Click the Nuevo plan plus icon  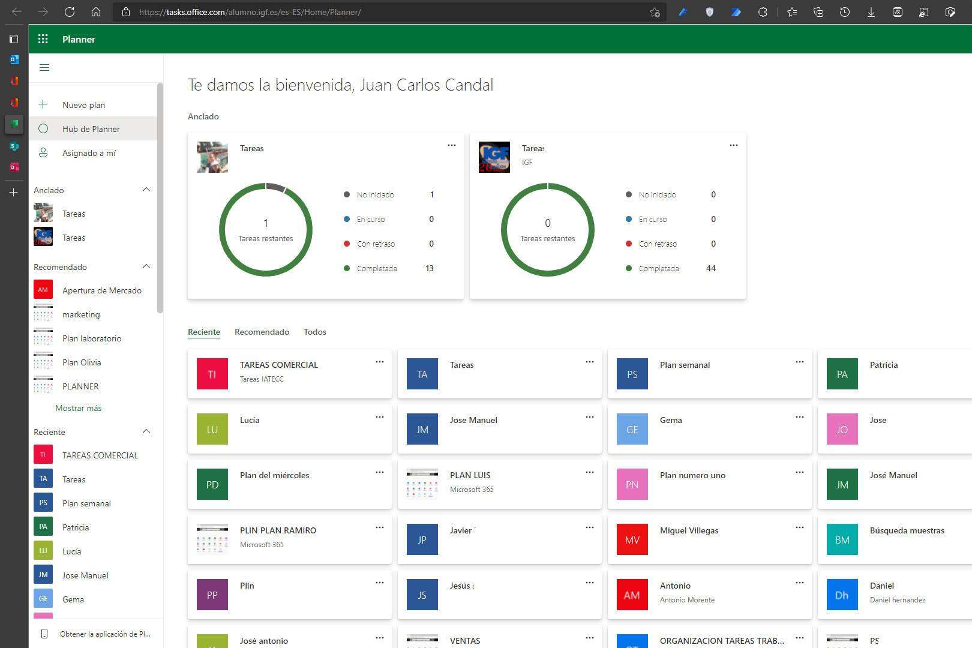pos(43,104)
